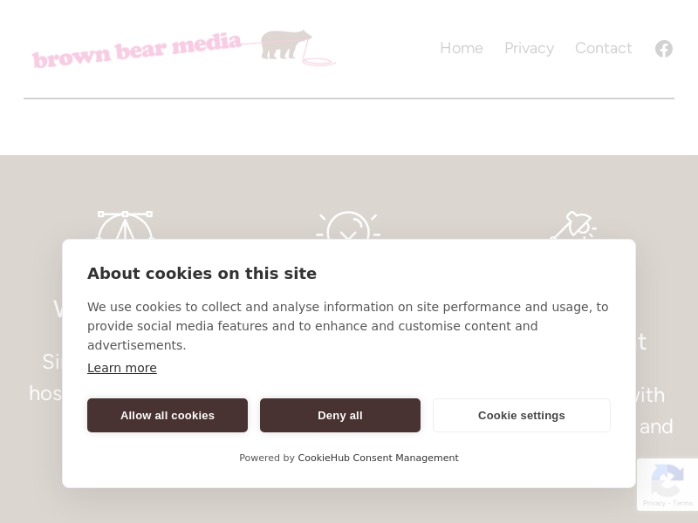Image resolution: width=698 pixels, height=523 pixels.
Task: Click the bear illustration in the logo
Action: pos(286,44)
